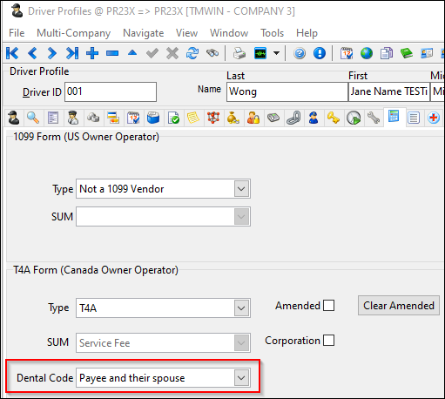Viewport: 445px width, 399px height.
Task: Select the key icon tab
Action: [x=334, y=118]
